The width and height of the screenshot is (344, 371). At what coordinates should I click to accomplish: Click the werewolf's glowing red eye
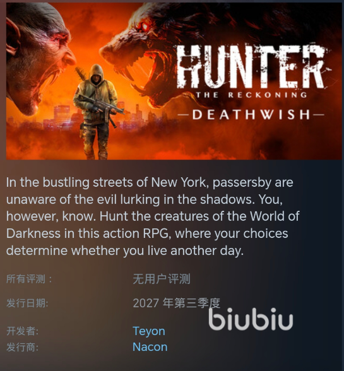coord(145,26)
